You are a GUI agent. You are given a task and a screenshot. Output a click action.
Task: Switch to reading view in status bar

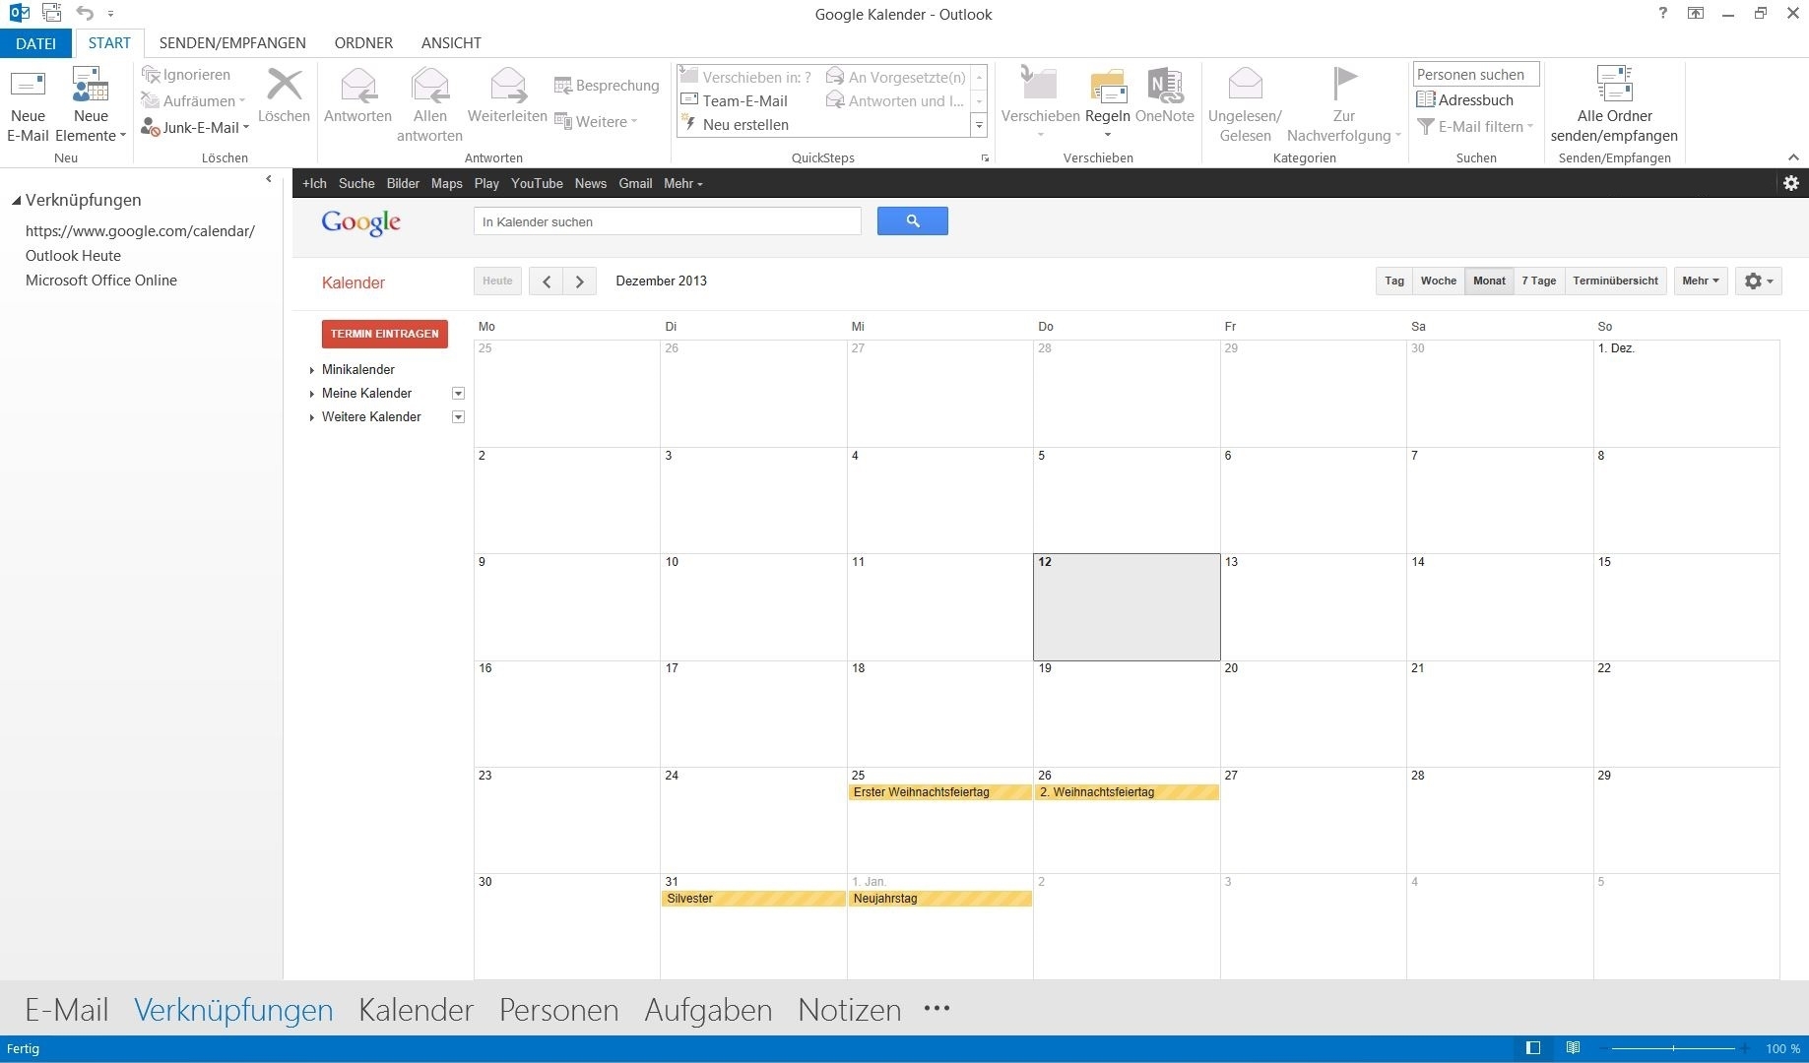click(x=1573, y=1048)
